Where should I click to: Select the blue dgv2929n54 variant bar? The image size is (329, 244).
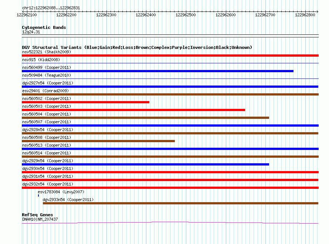[x=145, y=164]
